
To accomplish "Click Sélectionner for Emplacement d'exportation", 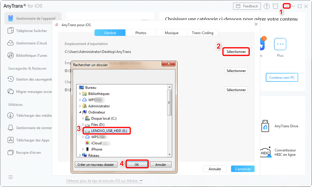I will 236,52.
